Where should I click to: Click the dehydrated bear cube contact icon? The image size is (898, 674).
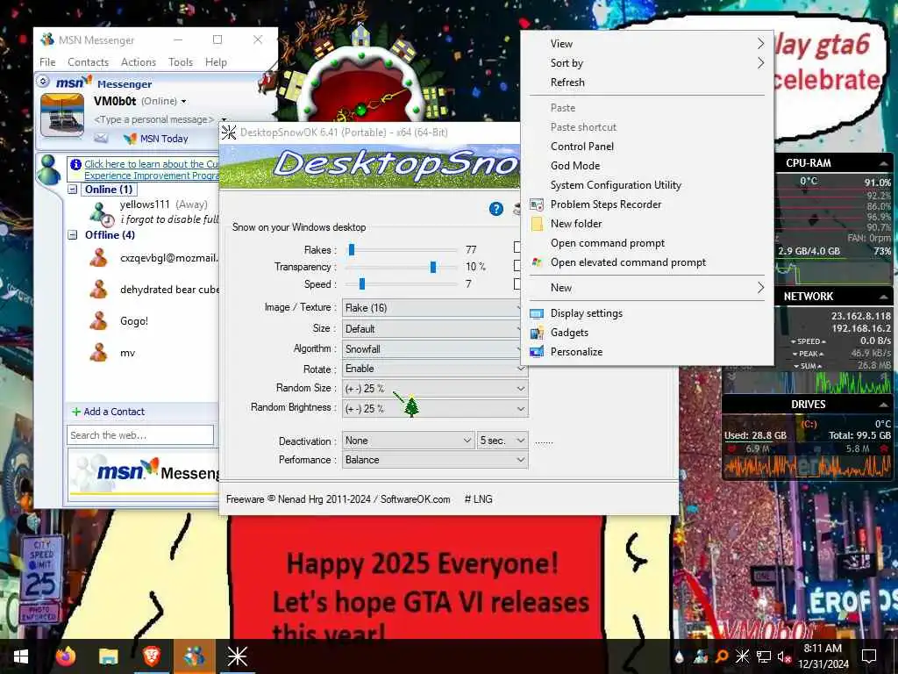(x=98, y=290)
